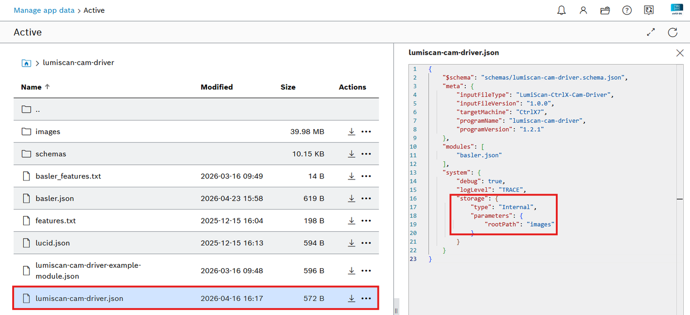The width and height of the screenshot is (690, 315).
Task: Open more actions for basler.json
Action: coord(366,198)
